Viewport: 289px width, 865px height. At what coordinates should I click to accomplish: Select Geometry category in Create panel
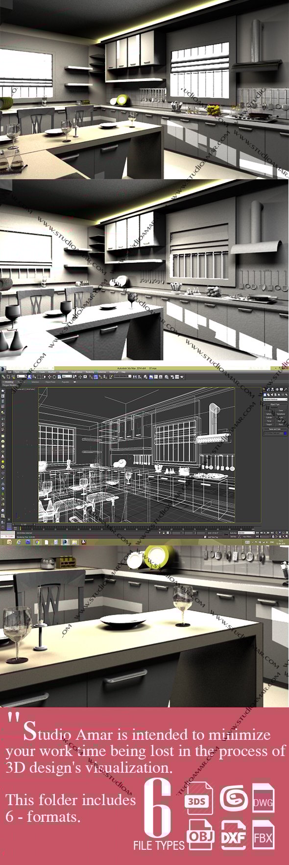265,395
